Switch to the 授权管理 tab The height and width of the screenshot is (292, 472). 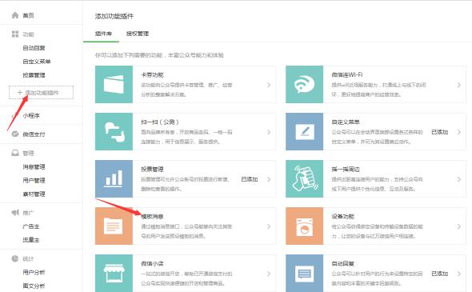pyautogui.click(x=138, y=34)
